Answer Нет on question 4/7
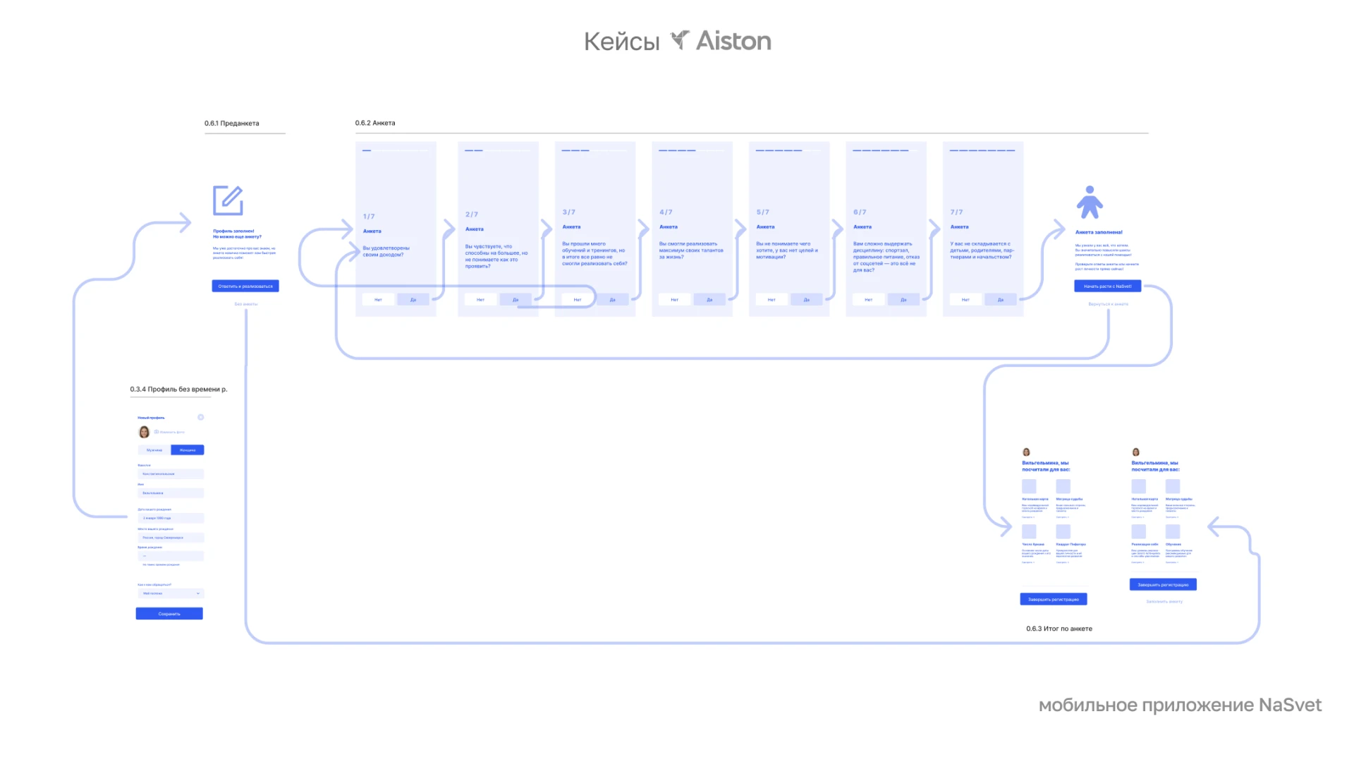 (x=675, y=300)
